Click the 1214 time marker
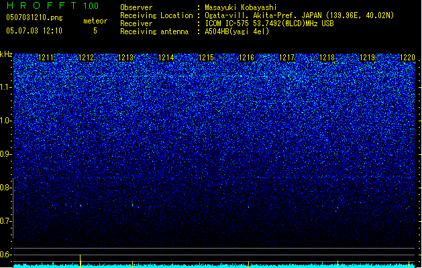422x268 pixels. [x=166, y=58]
